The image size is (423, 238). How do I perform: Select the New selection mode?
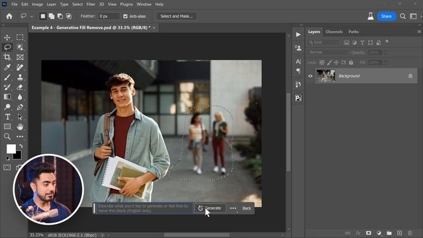(x=42, y=16)
